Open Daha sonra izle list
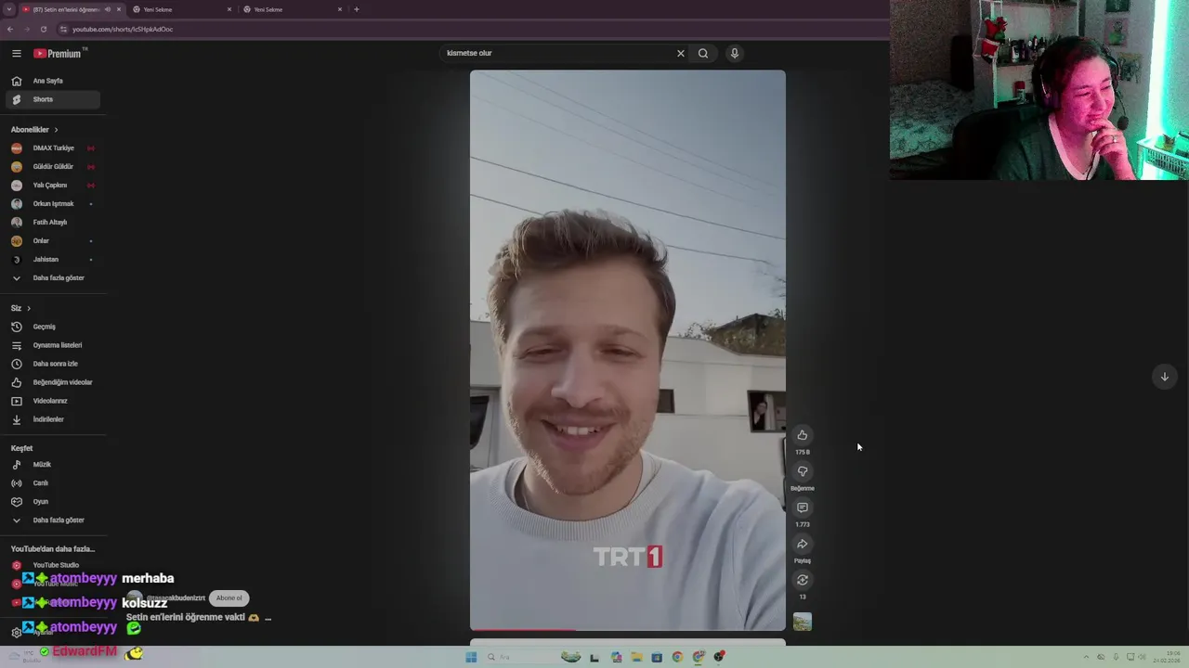Image resolution: width=1189 pixels, height=668 pixels. click(x=52, y=364)
